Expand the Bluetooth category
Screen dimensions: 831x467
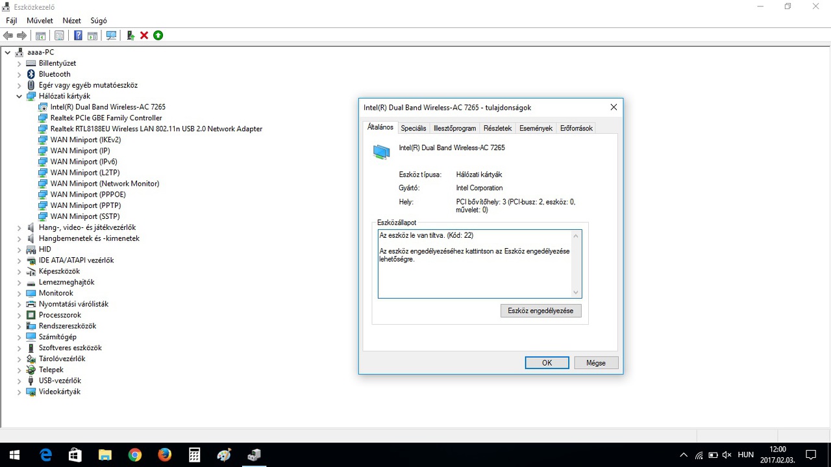(x=19, y=74)
